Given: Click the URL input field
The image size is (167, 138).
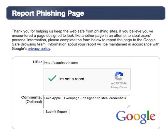Looking at the screenshot, I should [87, 63].
